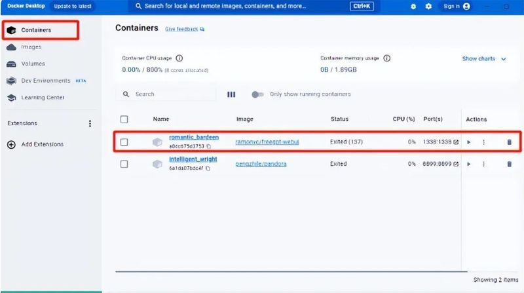Check the romantic_bardeen row checkbox
The image size is (524, 293).
pyautogui.click(x=124, y=142)
